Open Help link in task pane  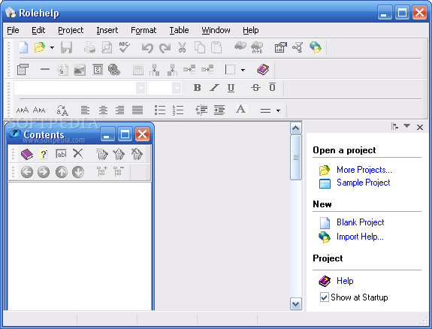pos(345,281)
